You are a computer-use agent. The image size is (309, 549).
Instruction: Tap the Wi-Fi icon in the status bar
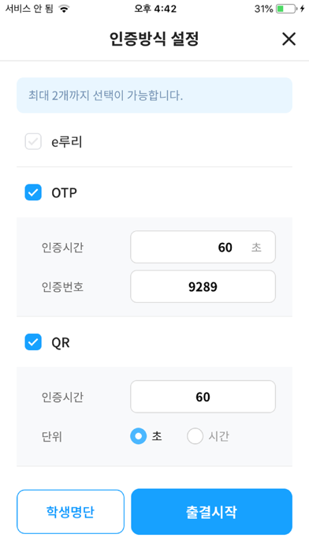click(64, 9)
